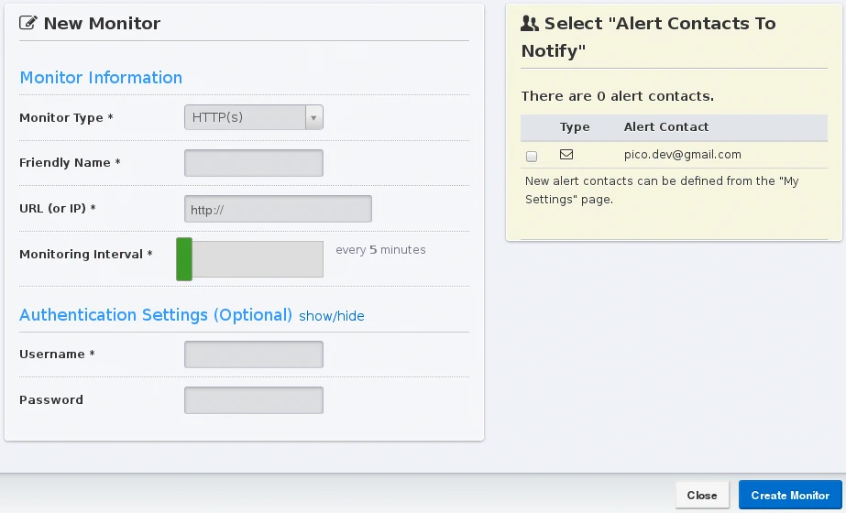Enable the pico.dev@gmail.com alert contact checkbox

coord(532,157)
